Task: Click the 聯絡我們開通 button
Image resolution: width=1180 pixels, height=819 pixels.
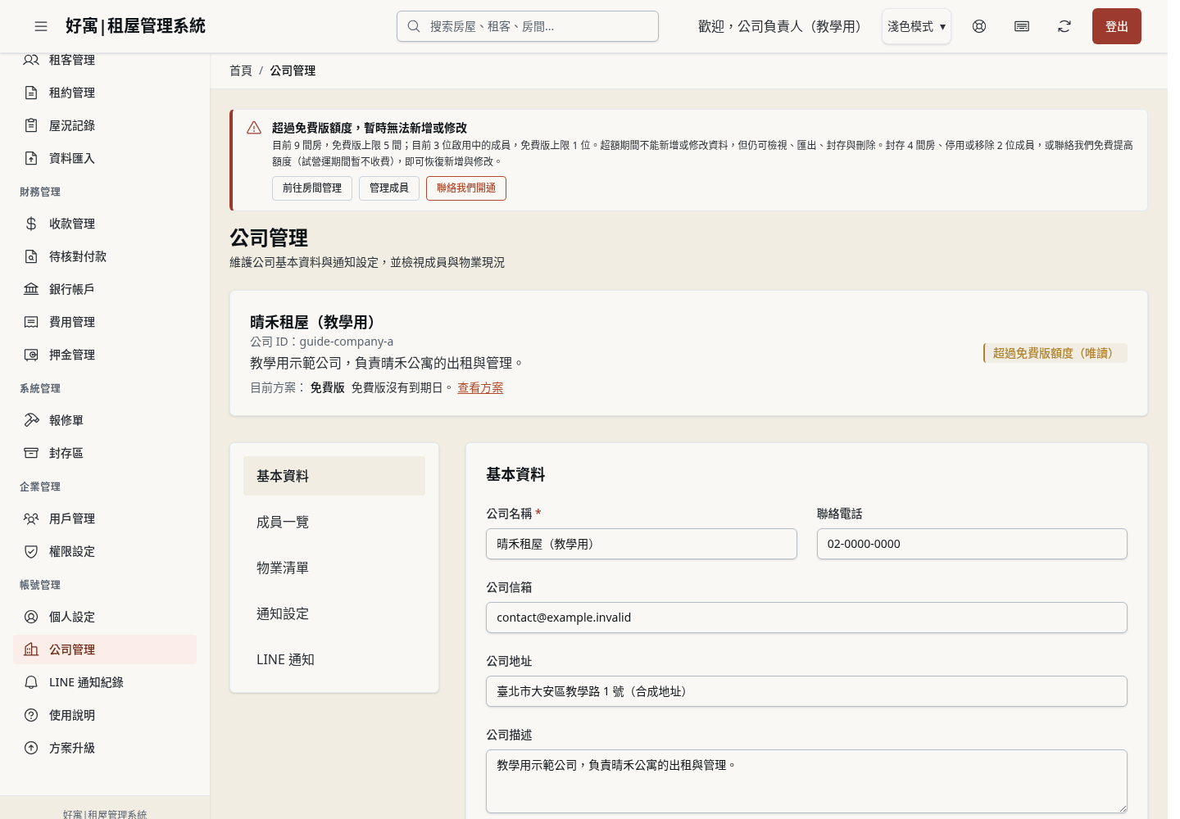Action: (x=466, y=188)
